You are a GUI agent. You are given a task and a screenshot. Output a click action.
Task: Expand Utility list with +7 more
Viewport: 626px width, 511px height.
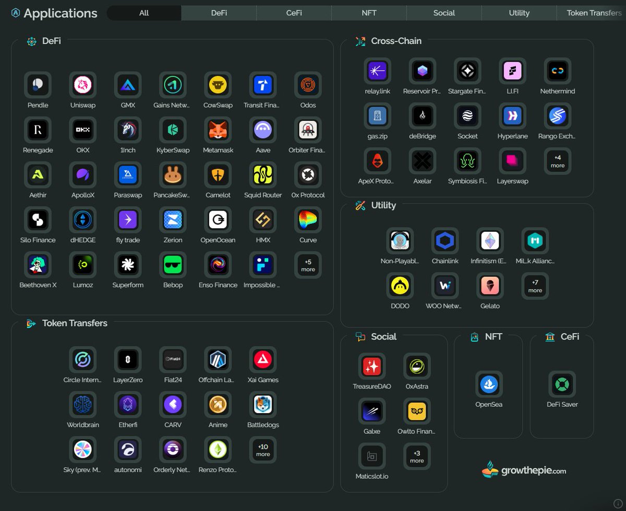(535, 285)
